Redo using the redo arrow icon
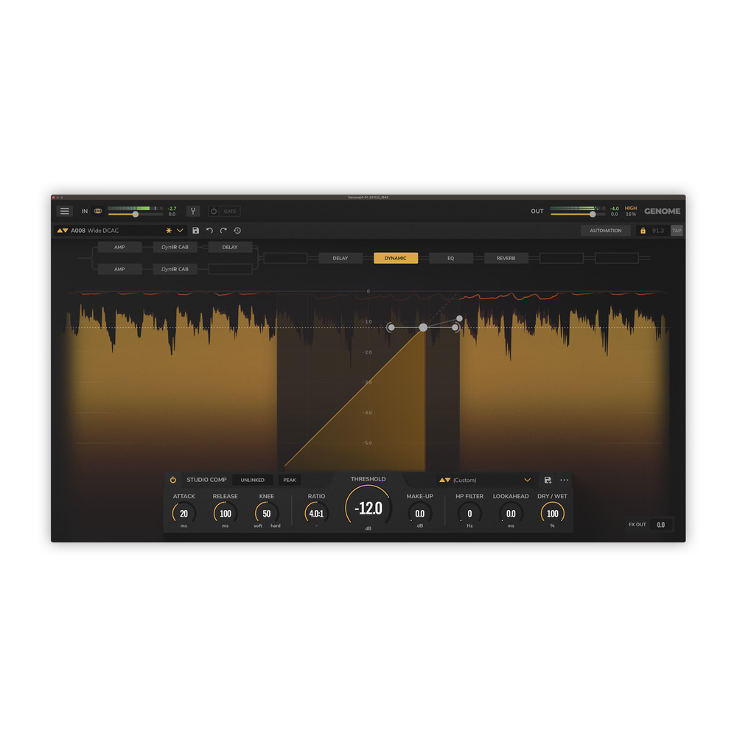Viewport: 737px width, 737px height. [223, 231]
